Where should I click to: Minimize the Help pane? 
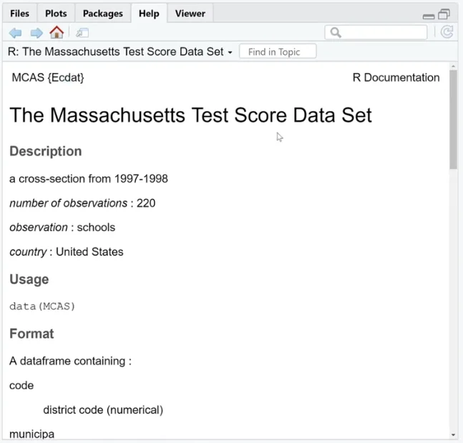[429, 16]
